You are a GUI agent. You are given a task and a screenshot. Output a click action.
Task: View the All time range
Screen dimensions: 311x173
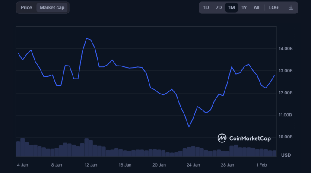coord(257,7)
